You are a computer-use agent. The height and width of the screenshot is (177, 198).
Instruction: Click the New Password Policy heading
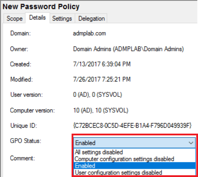41,7
